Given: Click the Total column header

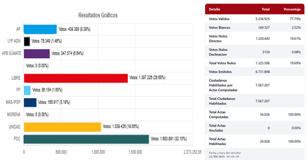Looking at the screenshot, I should click(265, 9).
